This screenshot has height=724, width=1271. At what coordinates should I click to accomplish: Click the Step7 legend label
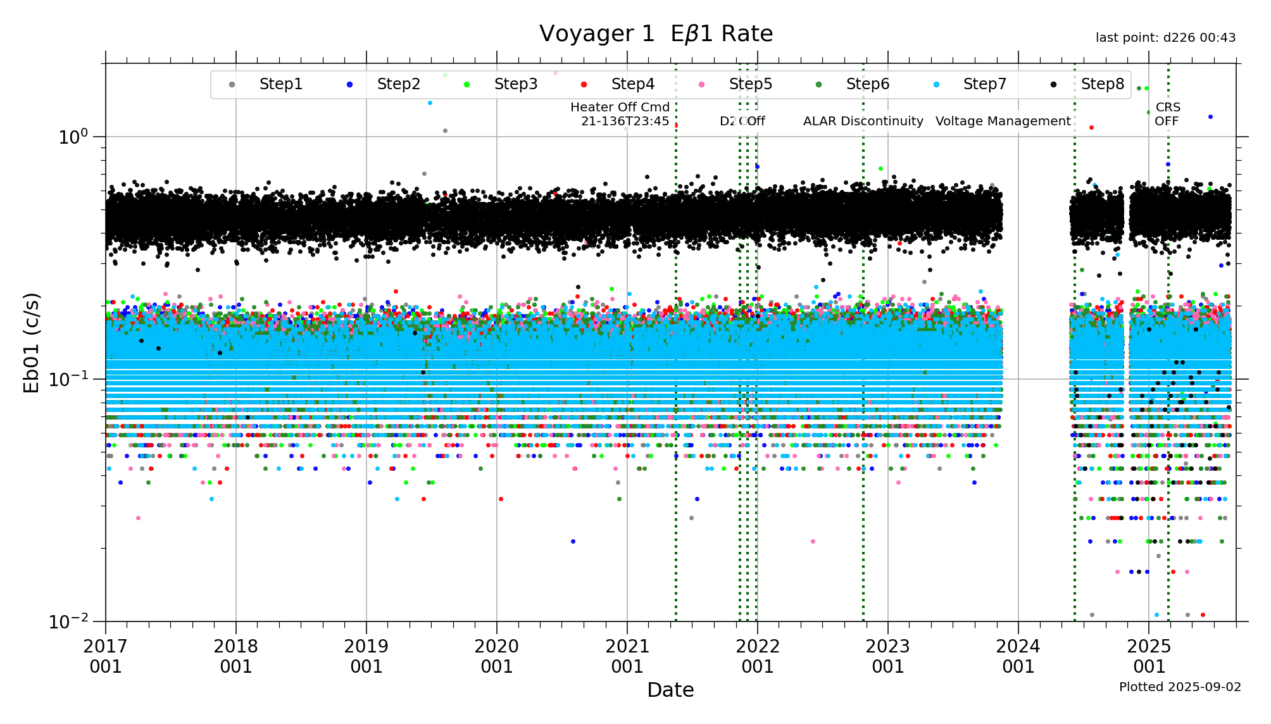click(x=984, y=84)
